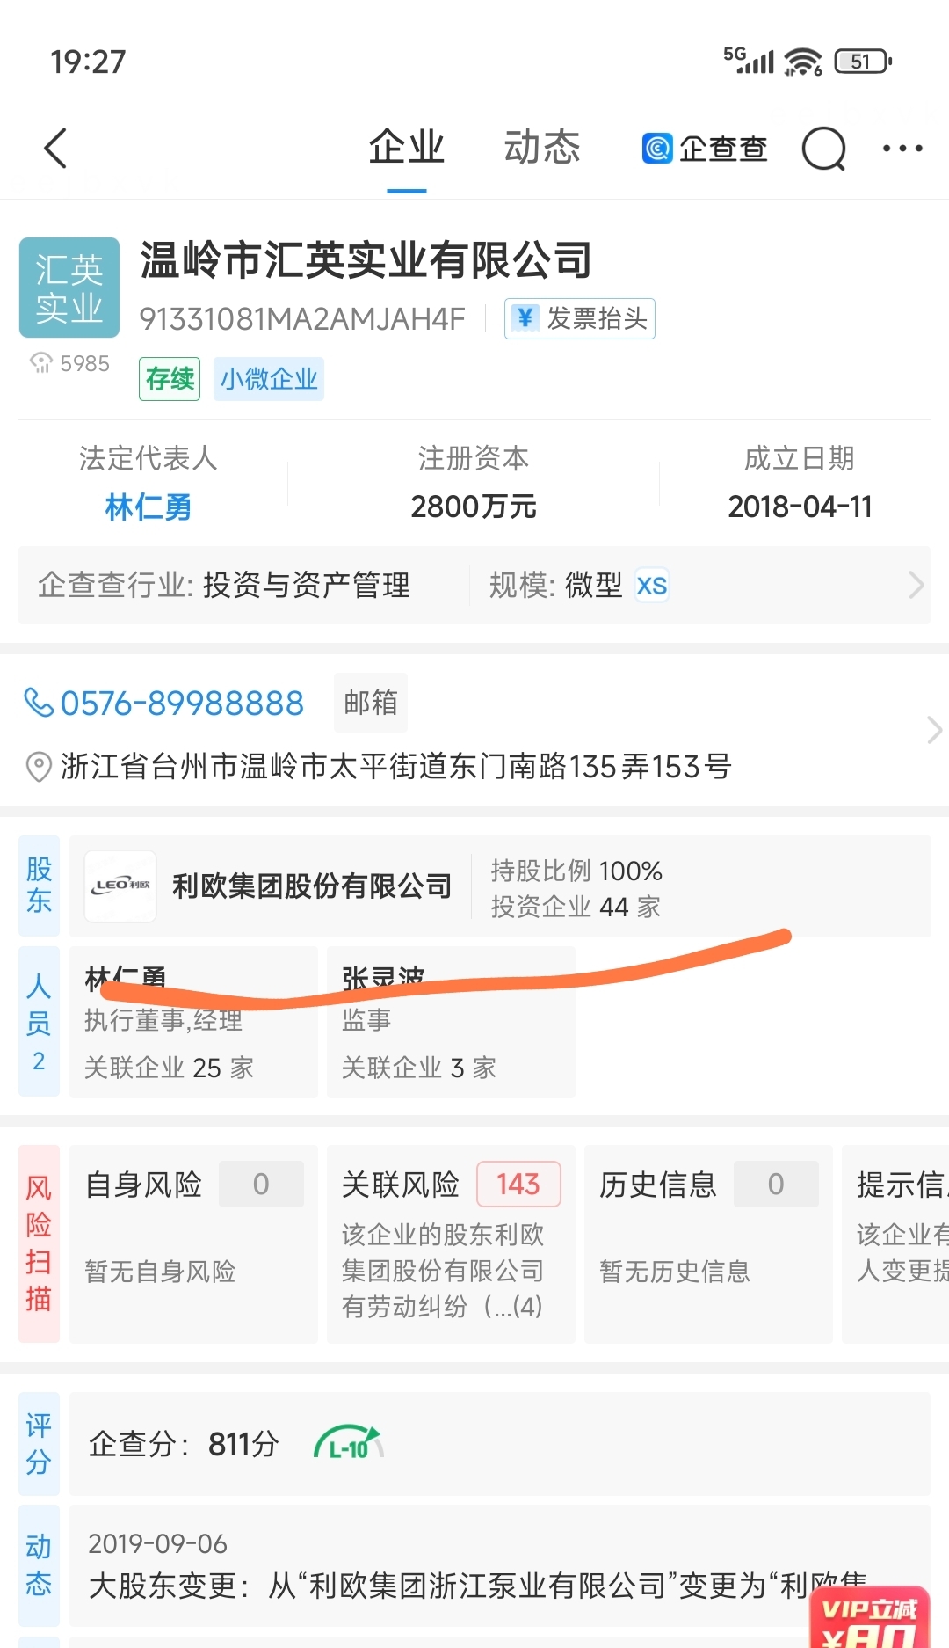
Task: Open the 人员 2 section label
Action: [x=40, y=1022]
